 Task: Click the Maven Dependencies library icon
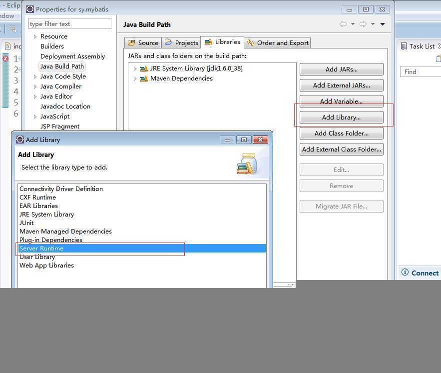[x=144, y=79]
